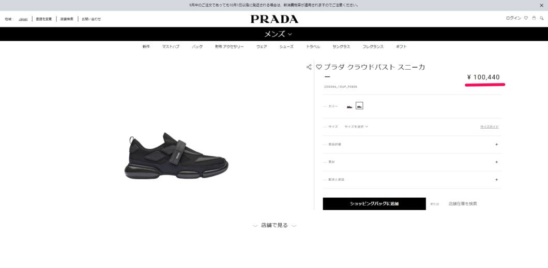Click the search magnifier icon in header

542,18
